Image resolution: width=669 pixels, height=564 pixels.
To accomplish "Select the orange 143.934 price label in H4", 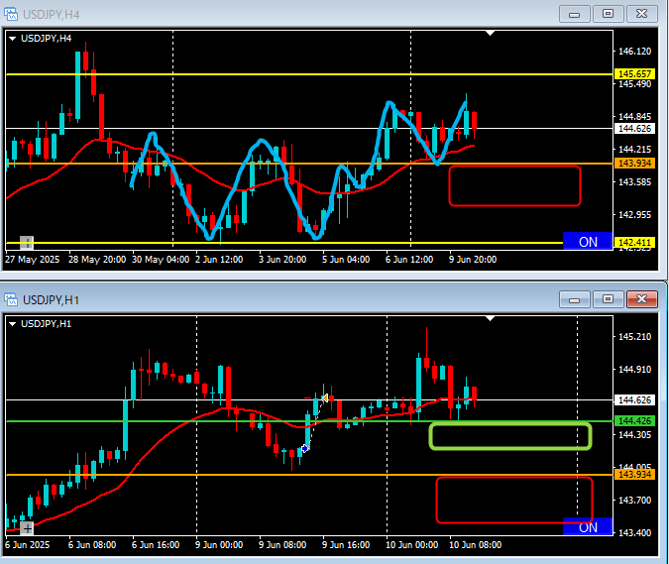I will click(634, 163).
